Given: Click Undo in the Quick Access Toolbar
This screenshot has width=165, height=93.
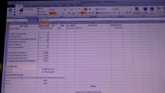Looking at the screenshot, I should [15, 3].
